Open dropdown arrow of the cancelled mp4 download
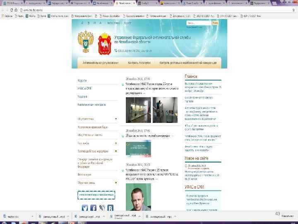Screen dimensions: 298x224 139,217
